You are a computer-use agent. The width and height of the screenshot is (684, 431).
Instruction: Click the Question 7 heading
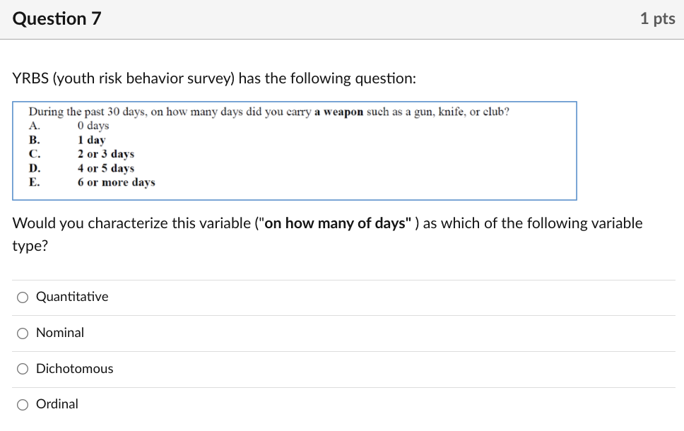pos(57,18)
